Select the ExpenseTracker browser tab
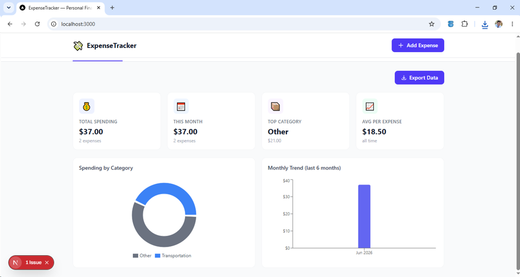The width and height of the screenshot is (520, 277). (x=60, y=7)
